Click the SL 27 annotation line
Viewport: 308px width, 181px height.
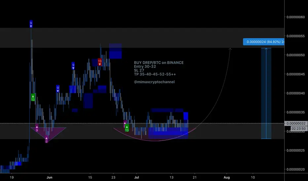[139, 70]
